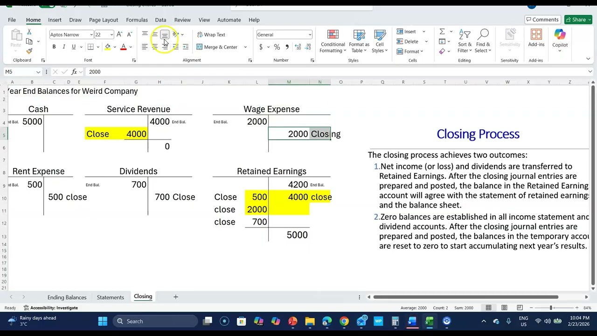
Task: Open the File menu
Action: click(12, 20)
